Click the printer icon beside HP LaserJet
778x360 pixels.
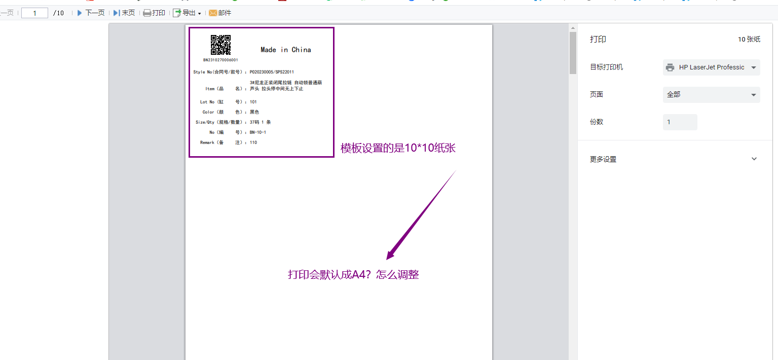(x=670, y=67)
